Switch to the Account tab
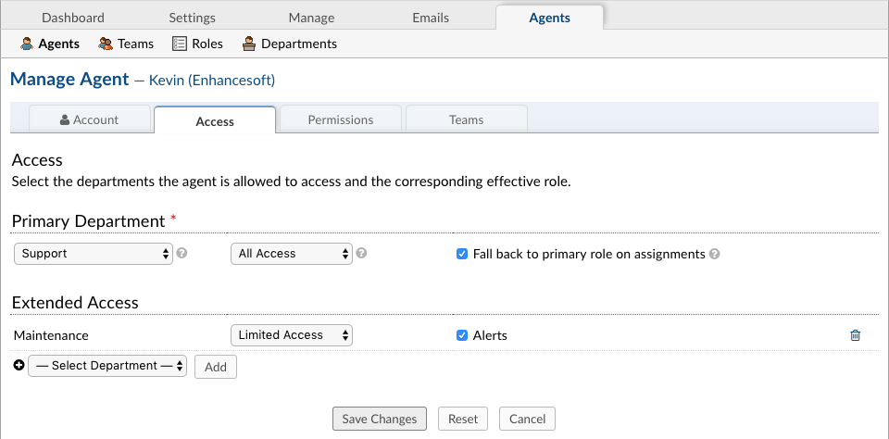Screen dimensions: 889x439 tap(90, 119)
